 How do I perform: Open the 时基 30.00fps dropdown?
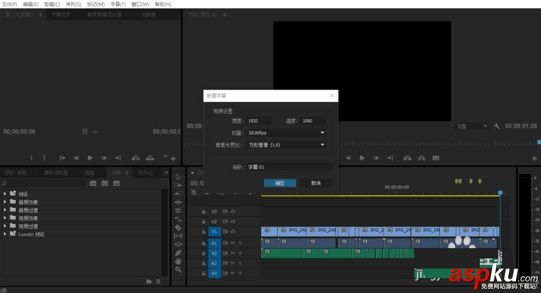pyautogui.click(x=286, y=132)
